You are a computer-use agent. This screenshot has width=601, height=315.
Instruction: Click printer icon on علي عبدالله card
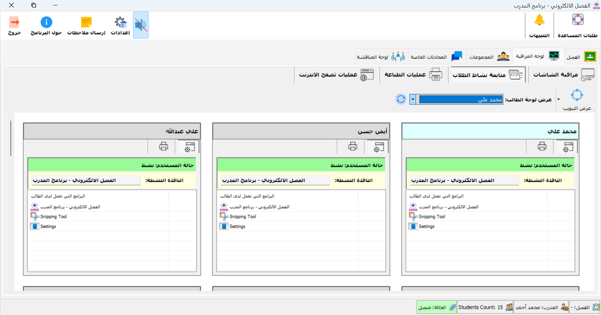pos(164,146)
